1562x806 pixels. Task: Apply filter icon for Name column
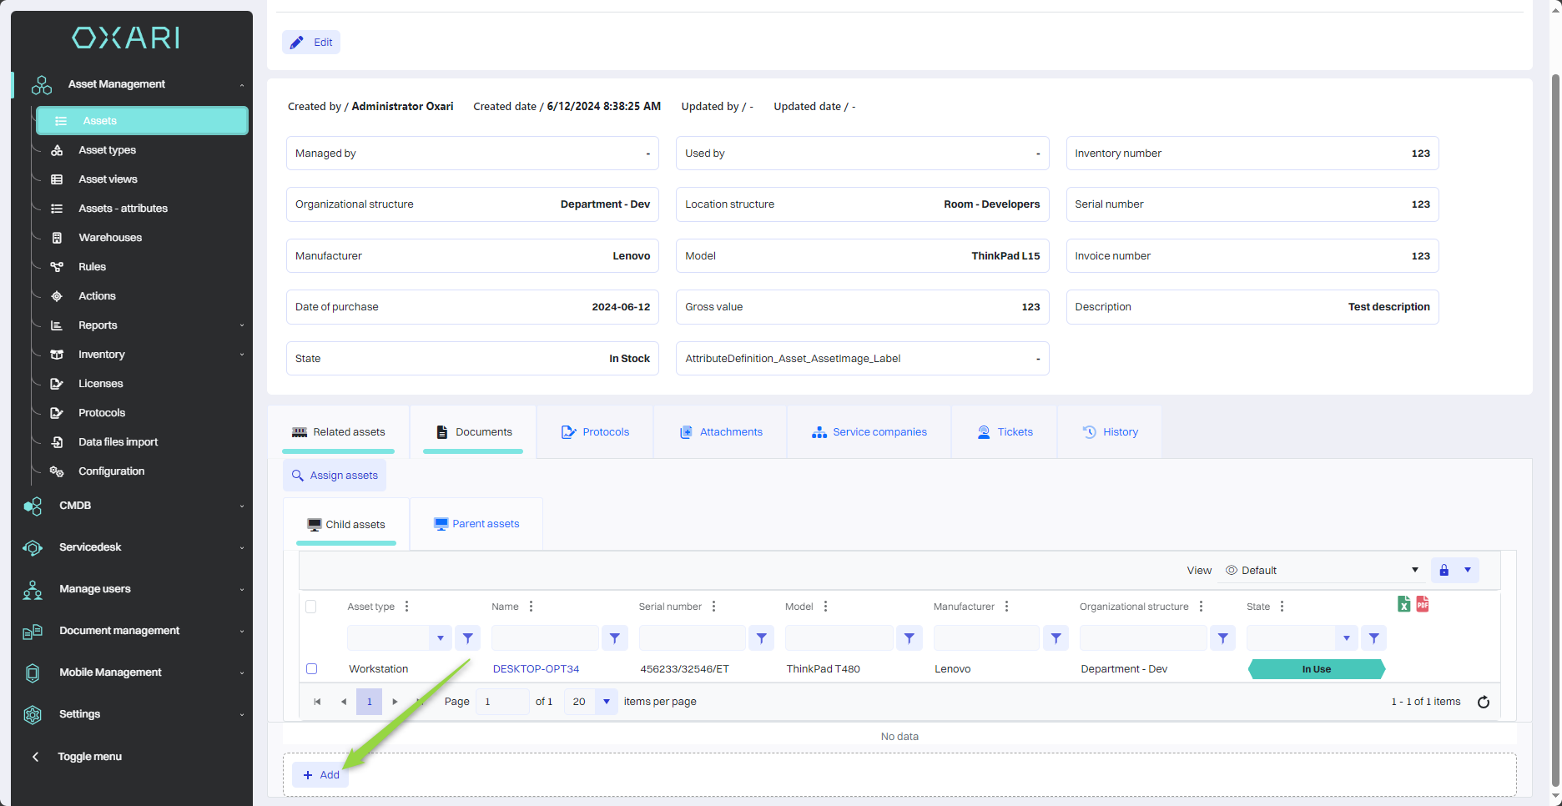(614, 638)
